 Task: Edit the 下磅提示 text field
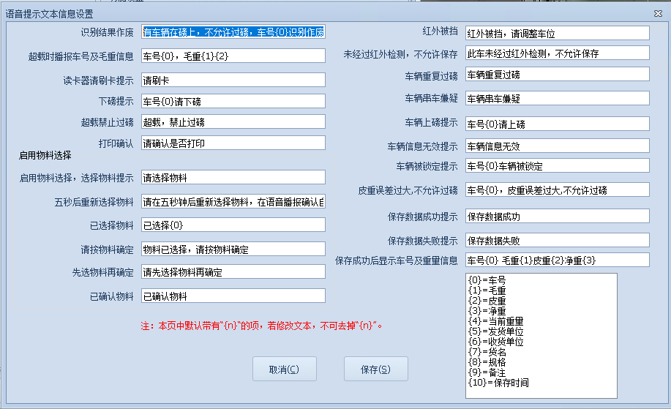(233, 101)
